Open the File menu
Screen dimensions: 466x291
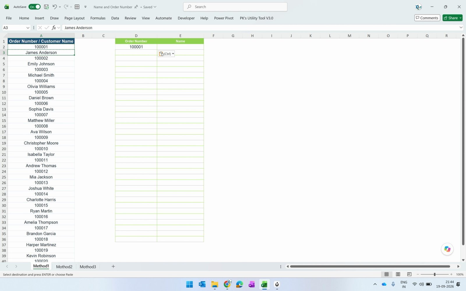(9, 18)
